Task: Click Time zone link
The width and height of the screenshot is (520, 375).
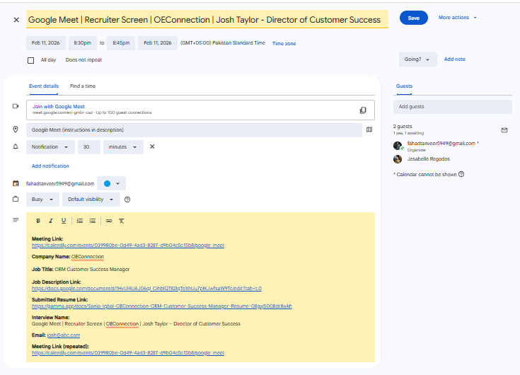Action: [x=284, y=43]
